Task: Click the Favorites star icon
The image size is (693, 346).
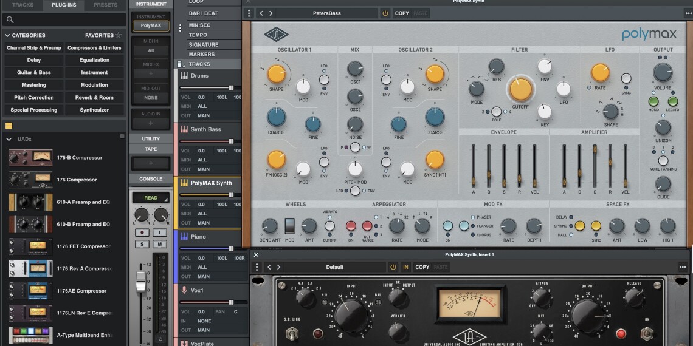Action: [119, 35]
